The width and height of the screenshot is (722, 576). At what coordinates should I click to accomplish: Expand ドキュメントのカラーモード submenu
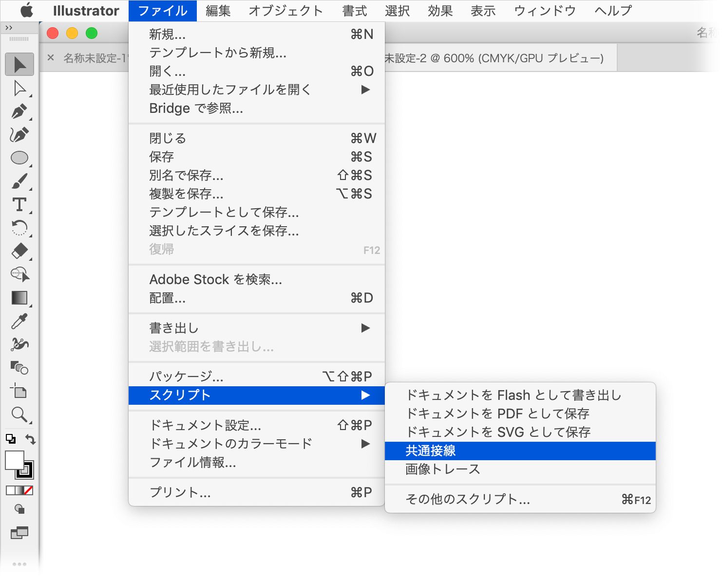[257, 444]
